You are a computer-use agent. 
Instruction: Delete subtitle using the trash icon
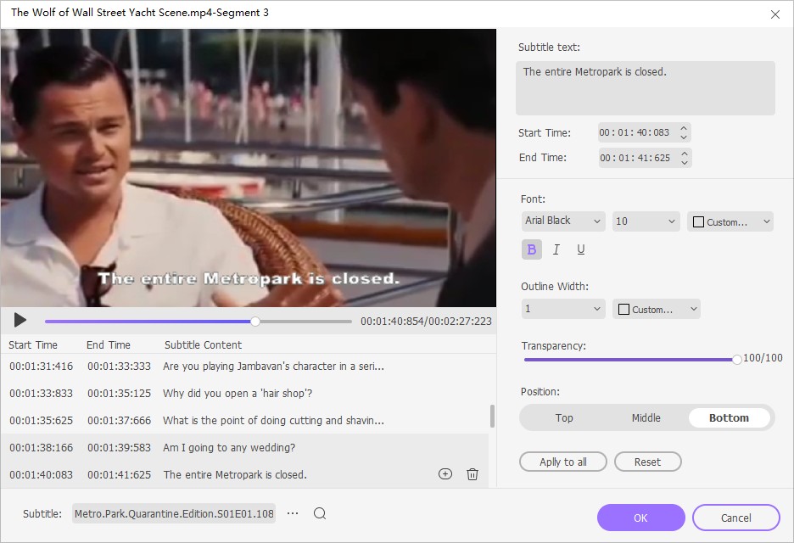pos(472,474)
